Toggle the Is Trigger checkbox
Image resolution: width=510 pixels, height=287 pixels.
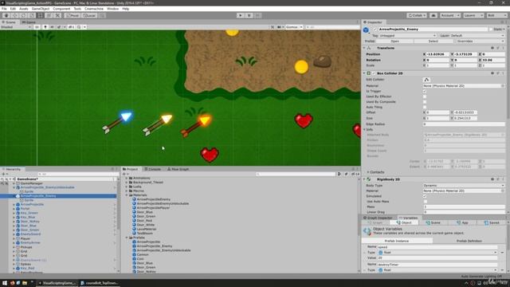[x=425, y=91]
